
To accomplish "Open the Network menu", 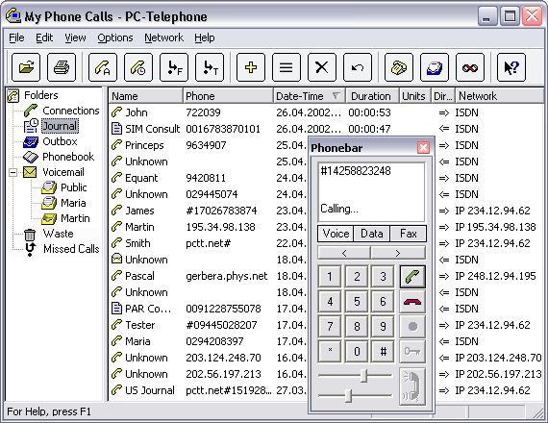I will pos(163,37).
